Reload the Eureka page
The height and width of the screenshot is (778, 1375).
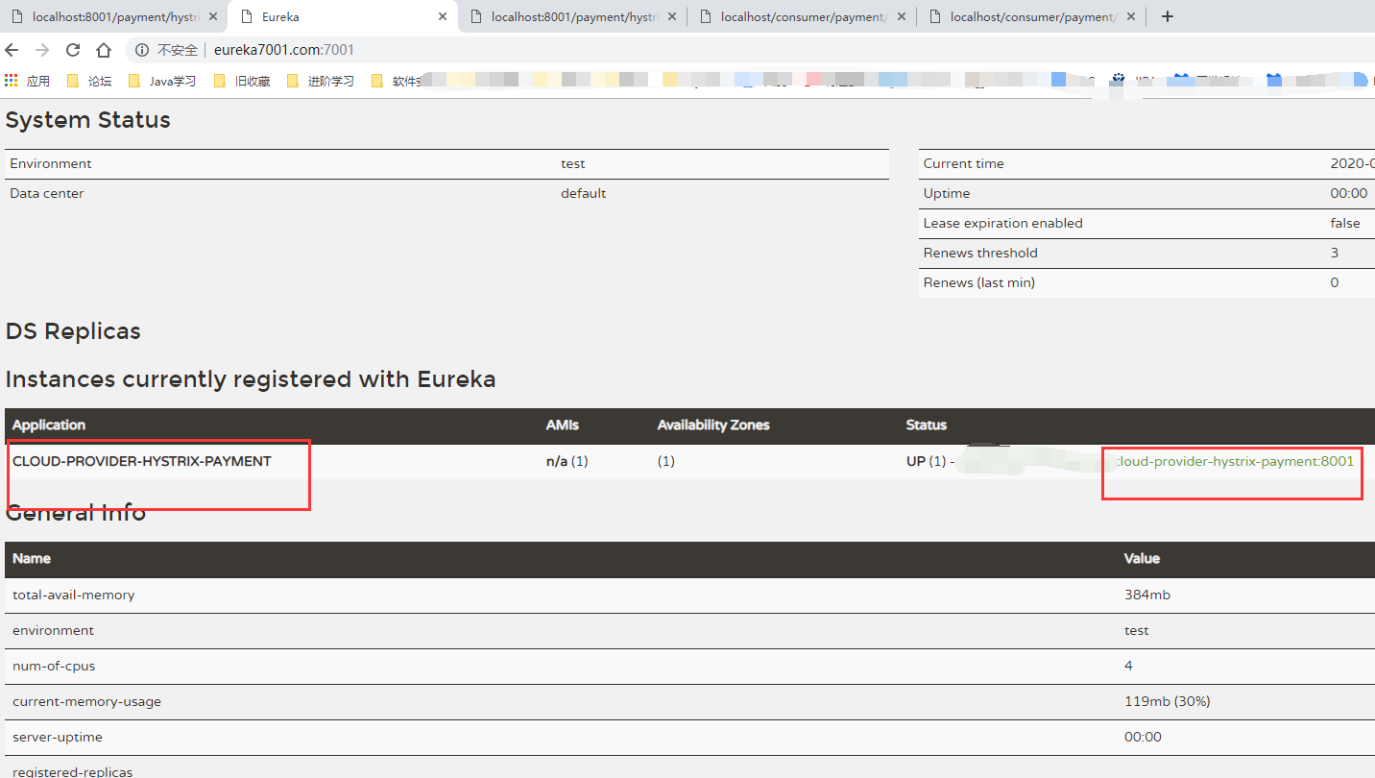(73, 50)
